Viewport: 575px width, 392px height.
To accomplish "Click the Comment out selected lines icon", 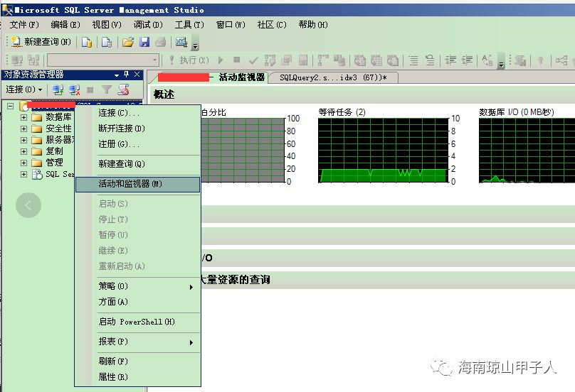I will point(413,60).
